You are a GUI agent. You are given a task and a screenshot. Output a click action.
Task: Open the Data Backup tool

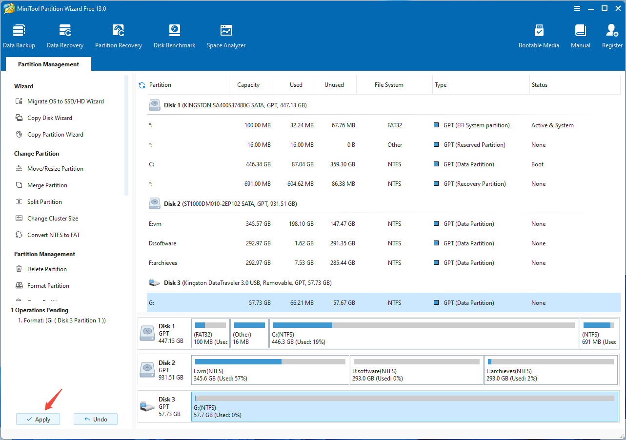[19, 35]
